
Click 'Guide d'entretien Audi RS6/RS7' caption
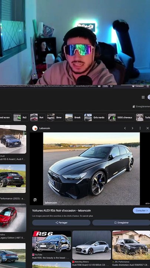point(131,265)
